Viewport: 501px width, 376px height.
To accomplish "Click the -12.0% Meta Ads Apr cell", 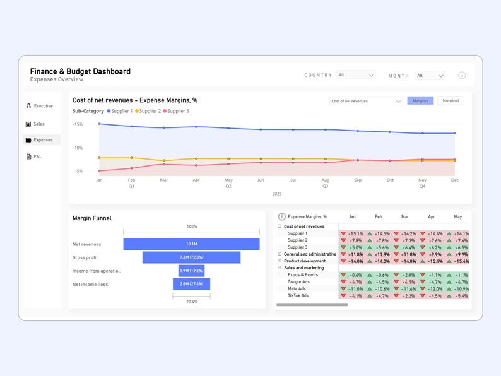I will [x=431, y=289].
